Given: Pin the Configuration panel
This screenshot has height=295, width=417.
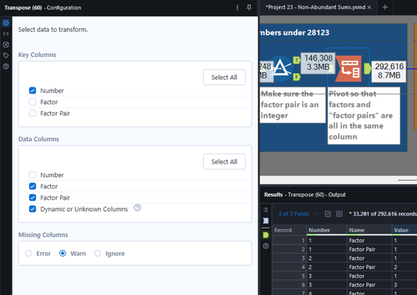Looking at the screenshot, I should (x=249, y=7).
